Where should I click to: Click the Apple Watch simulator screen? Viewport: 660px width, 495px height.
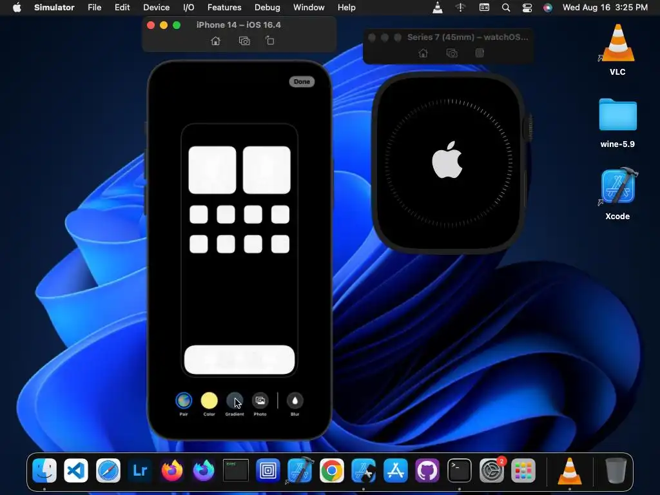click(x=449, y=162)
